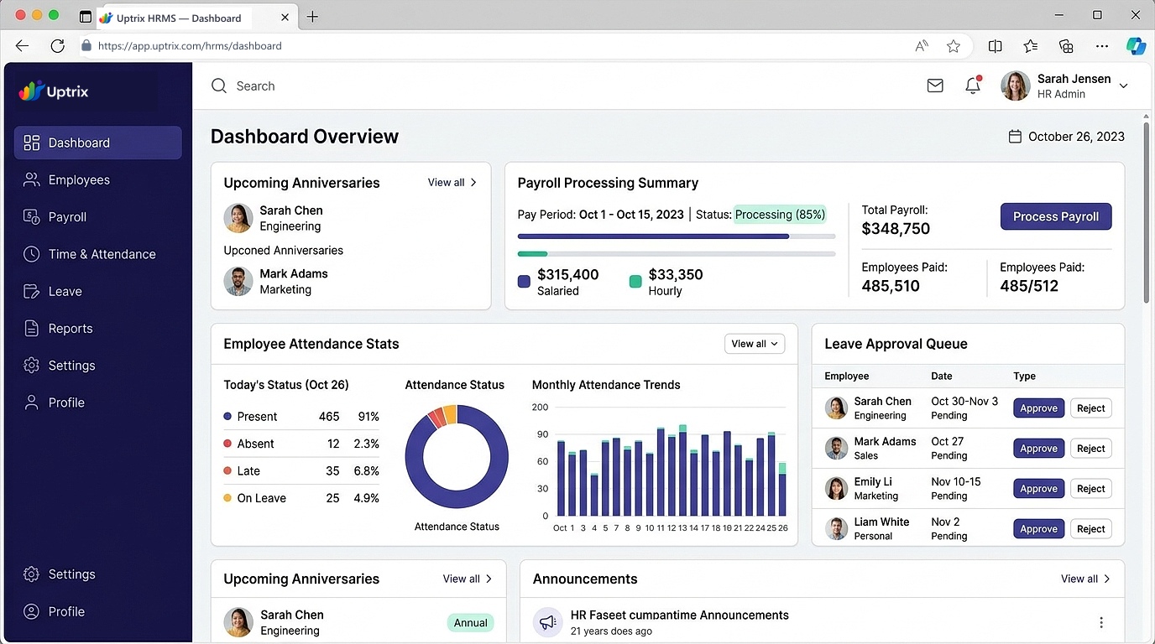Click the megaphone announcement icon
Image resolution: width=1155 pixels, height=644 pixels.
[x=548, y=622]
